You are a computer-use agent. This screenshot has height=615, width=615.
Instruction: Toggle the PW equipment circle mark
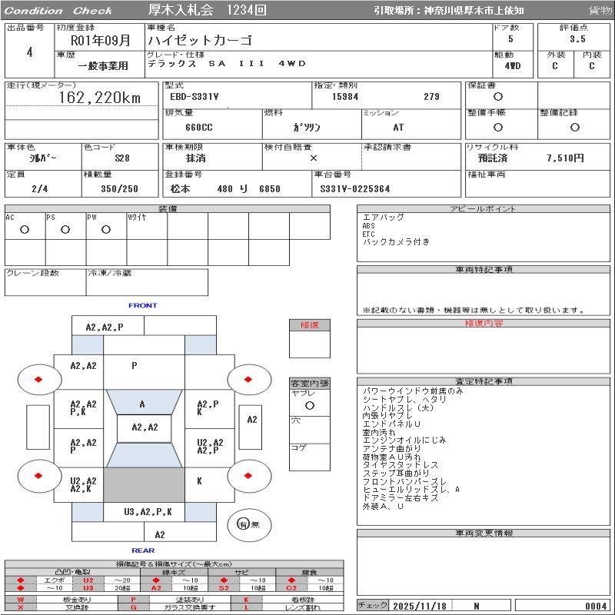[106, 229]
